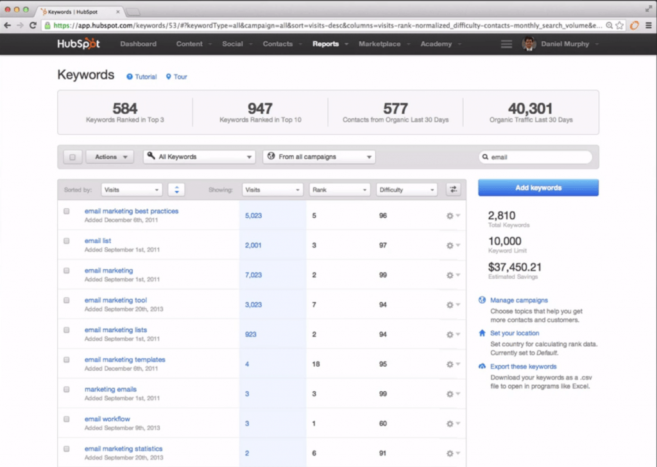Expand the From all campaigns dropdown
Image resolution: width=657 pixels, height=467 pixels.
[319, 157]
